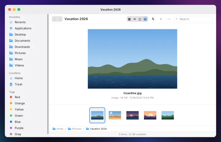221x142 pixels.
Task: Click the Recents clock icon
Action: coord(11,22)
